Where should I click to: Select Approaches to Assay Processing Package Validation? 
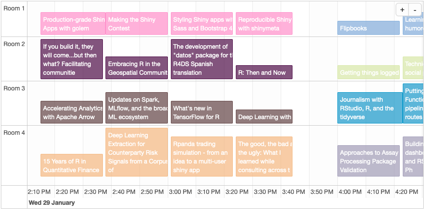coord(368,161)
